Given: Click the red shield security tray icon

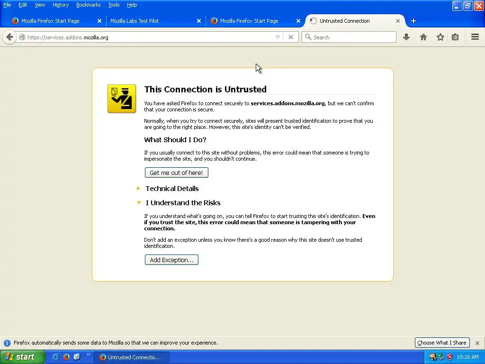Looking at the screenshot, I should 450,357.
